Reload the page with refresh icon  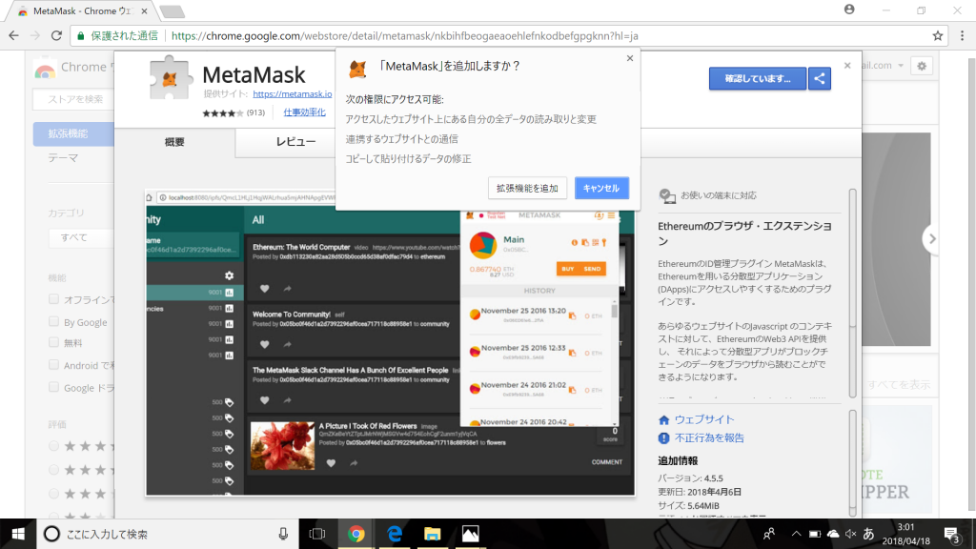point(56,35)
